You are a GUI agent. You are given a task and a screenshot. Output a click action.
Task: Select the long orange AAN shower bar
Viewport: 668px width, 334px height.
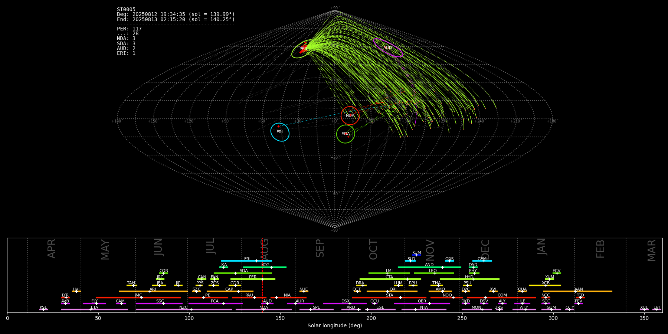tap(578, 291)
